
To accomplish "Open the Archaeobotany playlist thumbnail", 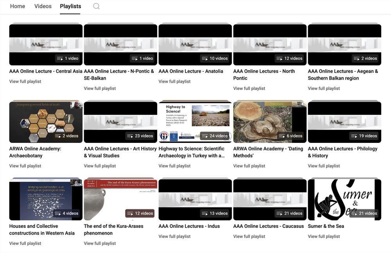I will 46,122.
